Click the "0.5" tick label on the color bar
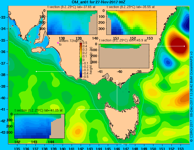Viewport: 194px width, 150px height. (85, 43)
